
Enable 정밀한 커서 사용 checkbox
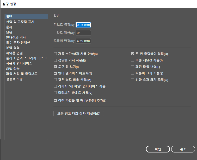tap(55, 60)
